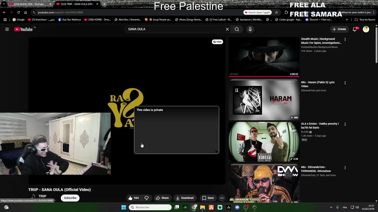Expand the hidden bookmarks chevron
The image size is (378, 212).
click(x=347, y=20)
